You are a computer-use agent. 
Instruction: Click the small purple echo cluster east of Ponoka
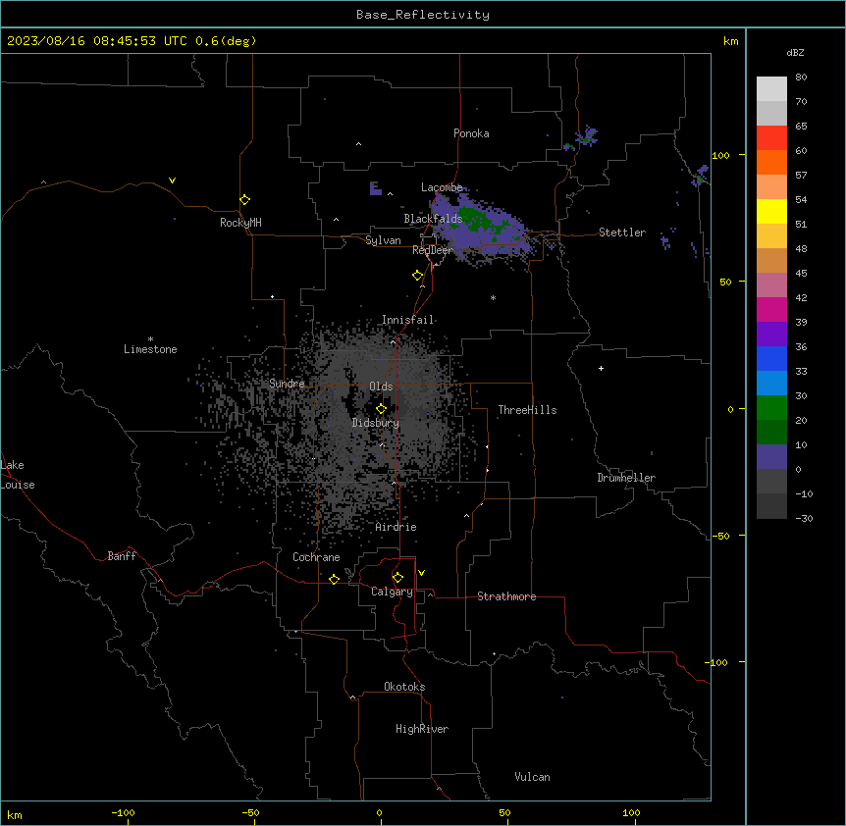coord(587,136)
